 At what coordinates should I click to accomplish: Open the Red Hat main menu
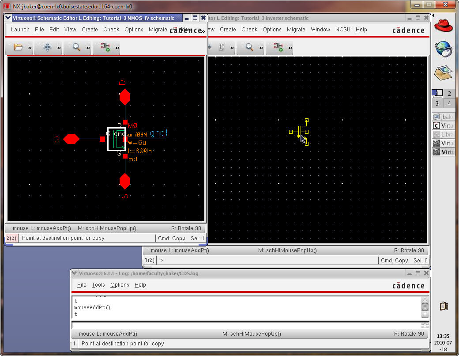[x=444, y=26]
